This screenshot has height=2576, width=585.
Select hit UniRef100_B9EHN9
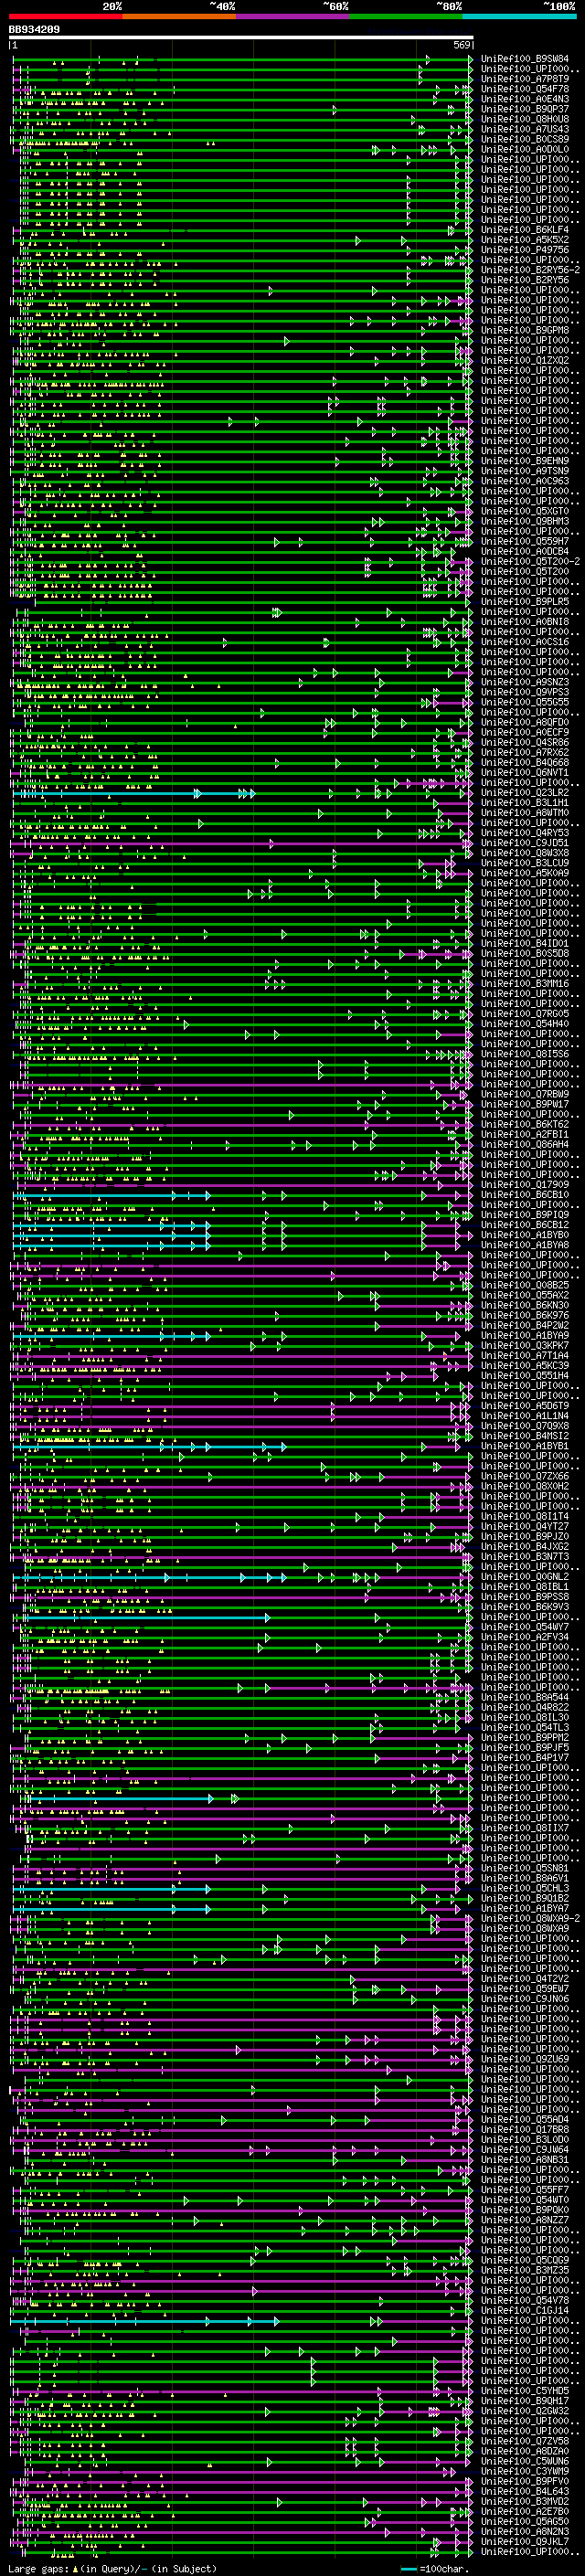[x=525, y=461]
